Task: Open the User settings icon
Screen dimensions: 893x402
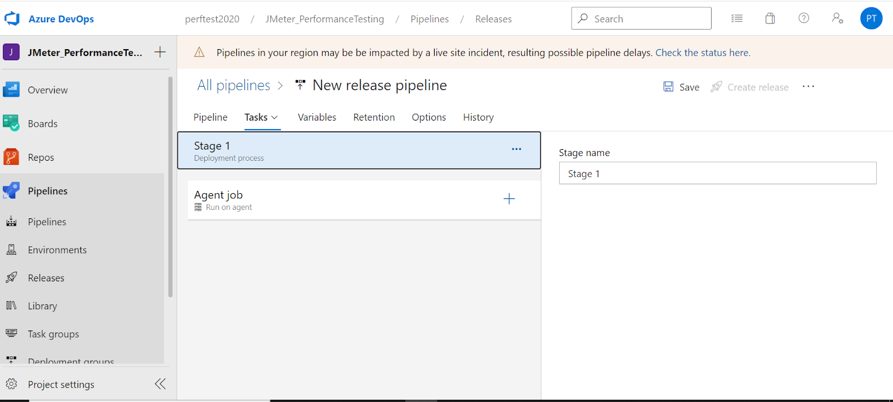Action: (x=837, y=18)
